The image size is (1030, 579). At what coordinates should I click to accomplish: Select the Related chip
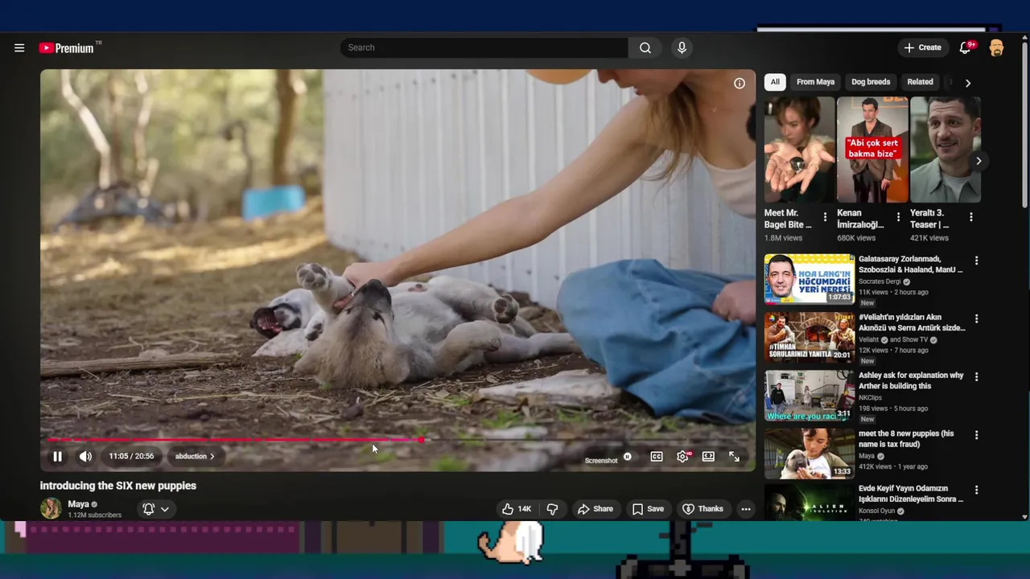pyautogui.click(x=920, y=82)
